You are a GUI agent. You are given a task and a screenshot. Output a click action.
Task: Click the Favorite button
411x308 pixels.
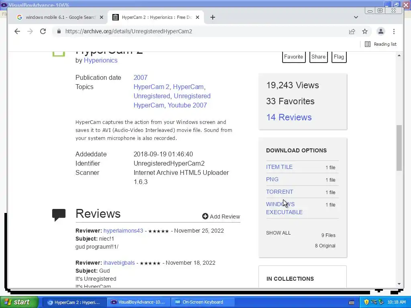293,57
